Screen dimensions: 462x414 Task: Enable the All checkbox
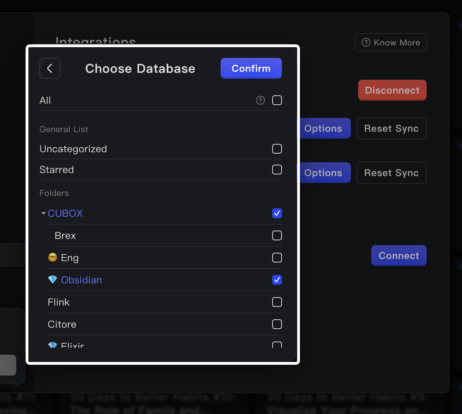[277, 100]
